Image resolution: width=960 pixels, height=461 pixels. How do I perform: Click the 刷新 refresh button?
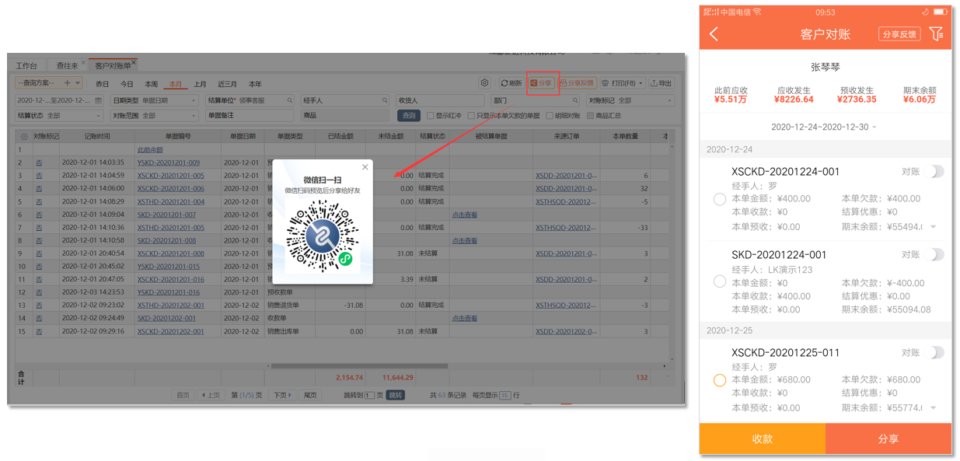point(511,83)
